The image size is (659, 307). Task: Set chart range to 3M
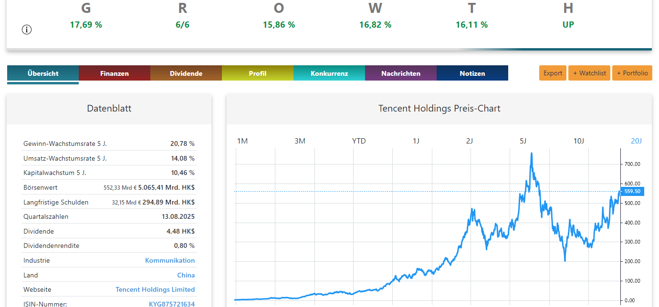point(300,141)
